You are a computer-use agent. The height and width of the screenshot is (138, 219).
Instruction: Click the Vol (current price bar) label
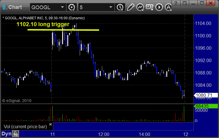(x=25, y=126)
